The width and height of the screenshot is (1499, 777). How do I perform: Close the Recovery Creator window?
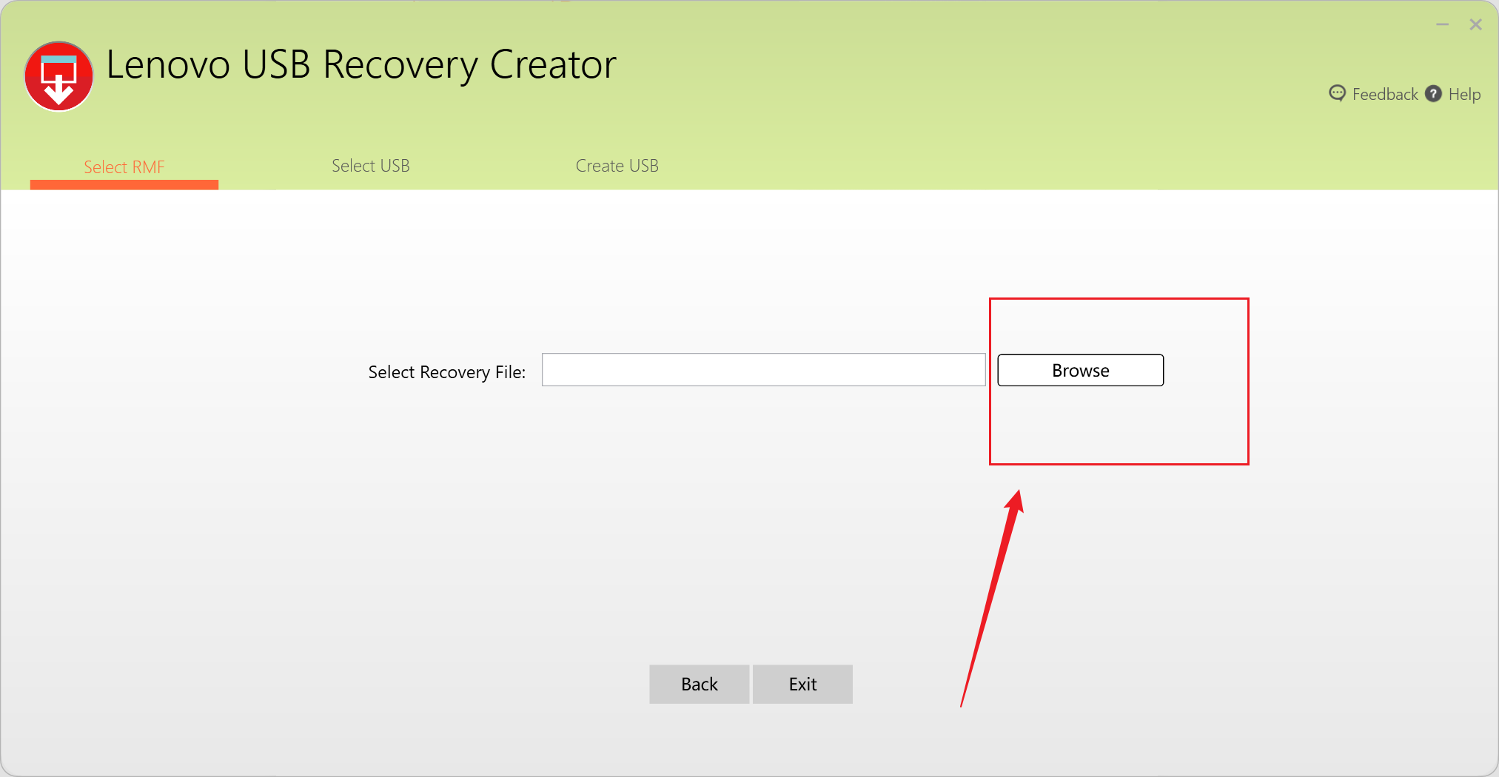(1475, 24)
